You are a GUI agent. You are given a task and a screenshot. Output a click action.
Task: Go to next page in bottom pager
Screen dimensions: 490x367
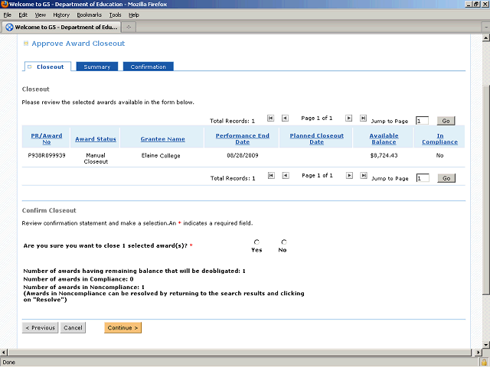(x=349, y=176)
